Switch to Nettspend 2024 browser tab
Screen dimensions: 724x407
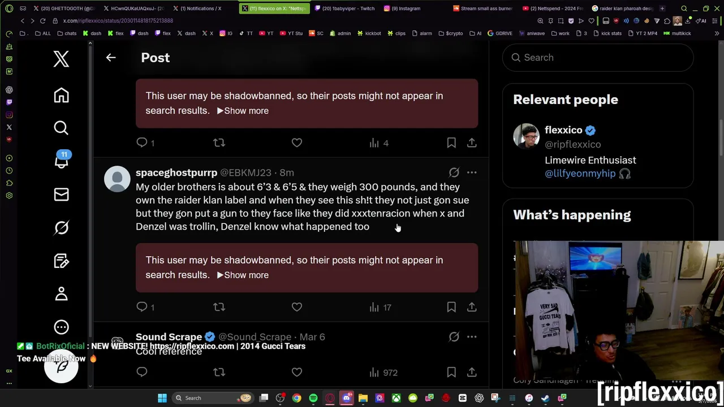[x=553, y=8]
